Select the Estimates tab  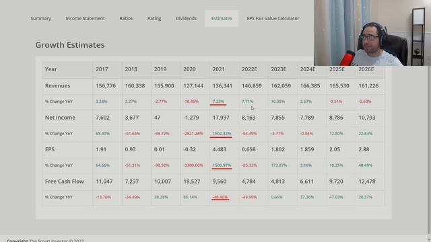point(222,18)
